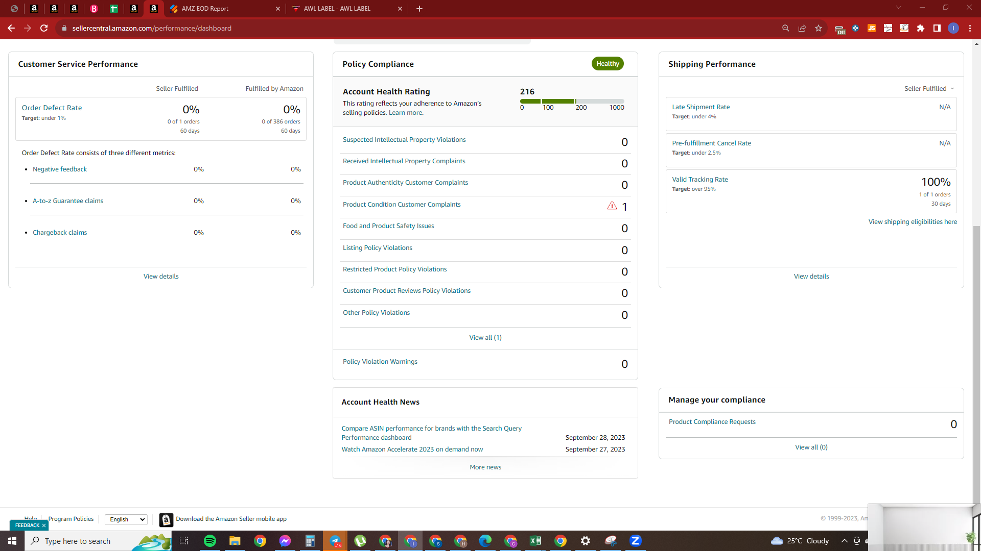This screenshot has height=551, width=981.
Task: Open the share page icon in address bar
Action: (802, 28)
